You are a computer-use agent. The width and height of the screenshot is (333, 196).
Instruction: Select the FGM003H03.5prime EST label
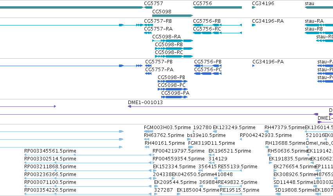(167, 128)
